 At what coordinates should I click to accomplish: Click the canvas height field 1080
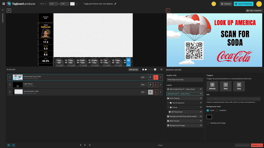coord(64,4)
